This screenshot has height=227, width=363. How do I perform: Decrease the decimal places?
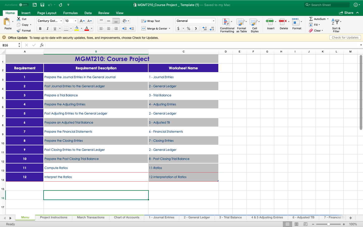pos(212,29)
